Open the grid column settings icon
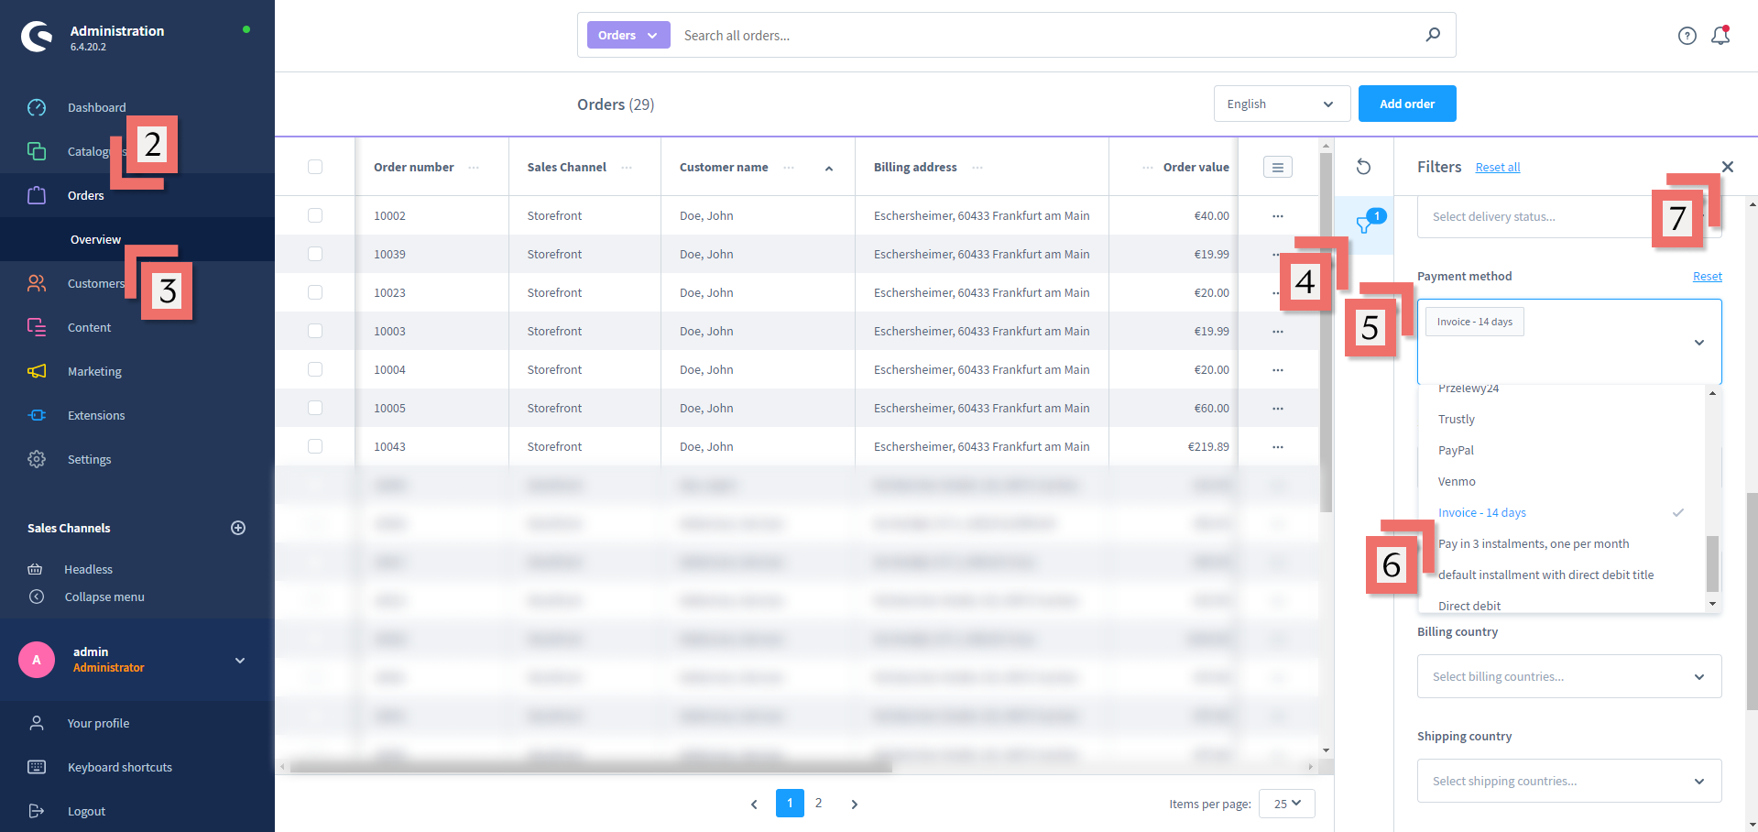Viewport: 1758px width, 832px height. [x=1277, y=167]
